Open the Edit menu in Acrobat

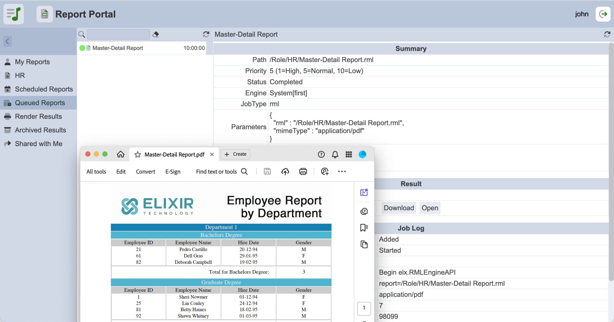pyautogui.click(x=121, y=171)
